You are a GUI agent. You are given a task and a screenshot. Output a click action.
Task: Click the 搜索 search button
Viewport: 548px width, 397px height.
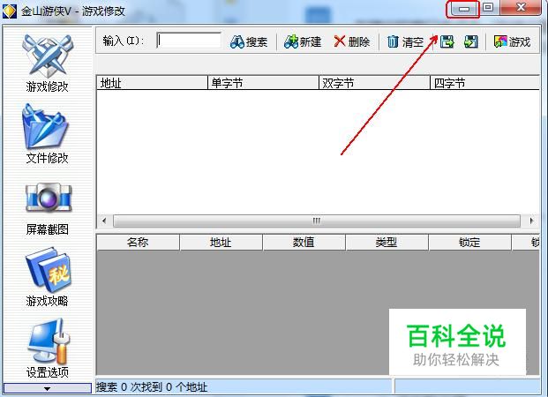(249, 42)
